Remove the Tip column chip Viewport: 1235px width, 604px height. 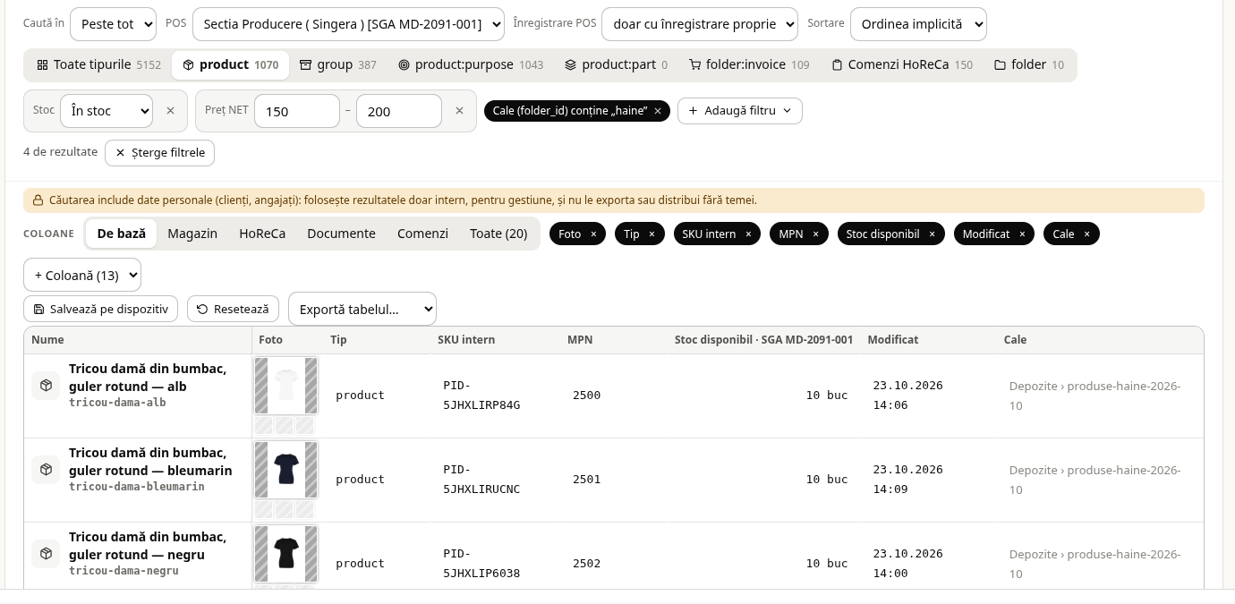click(x=652, y=234)
